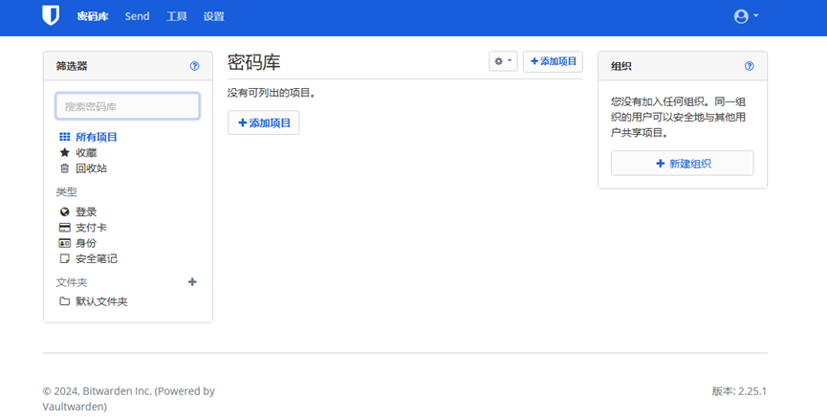827x420 pixels.
Task: Filter by 身份 identity type
Action: pos(85,243)
